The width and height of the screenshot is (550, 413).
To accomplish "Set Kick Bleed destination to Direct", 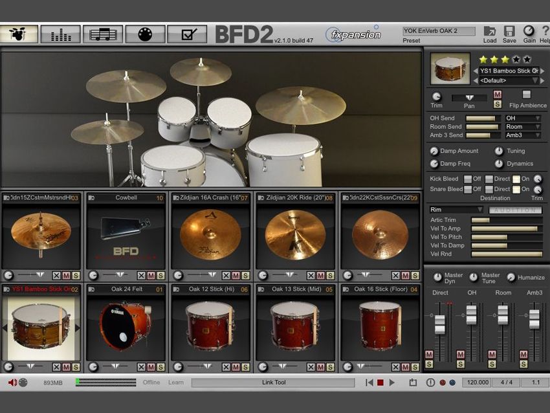I will 489,179.
